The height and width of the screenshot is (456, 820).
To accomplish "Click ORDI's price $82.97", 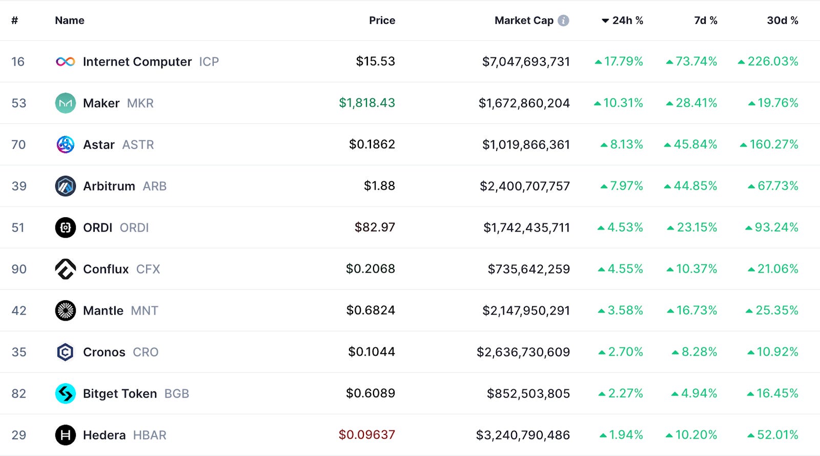I will (x=375, y=227).
